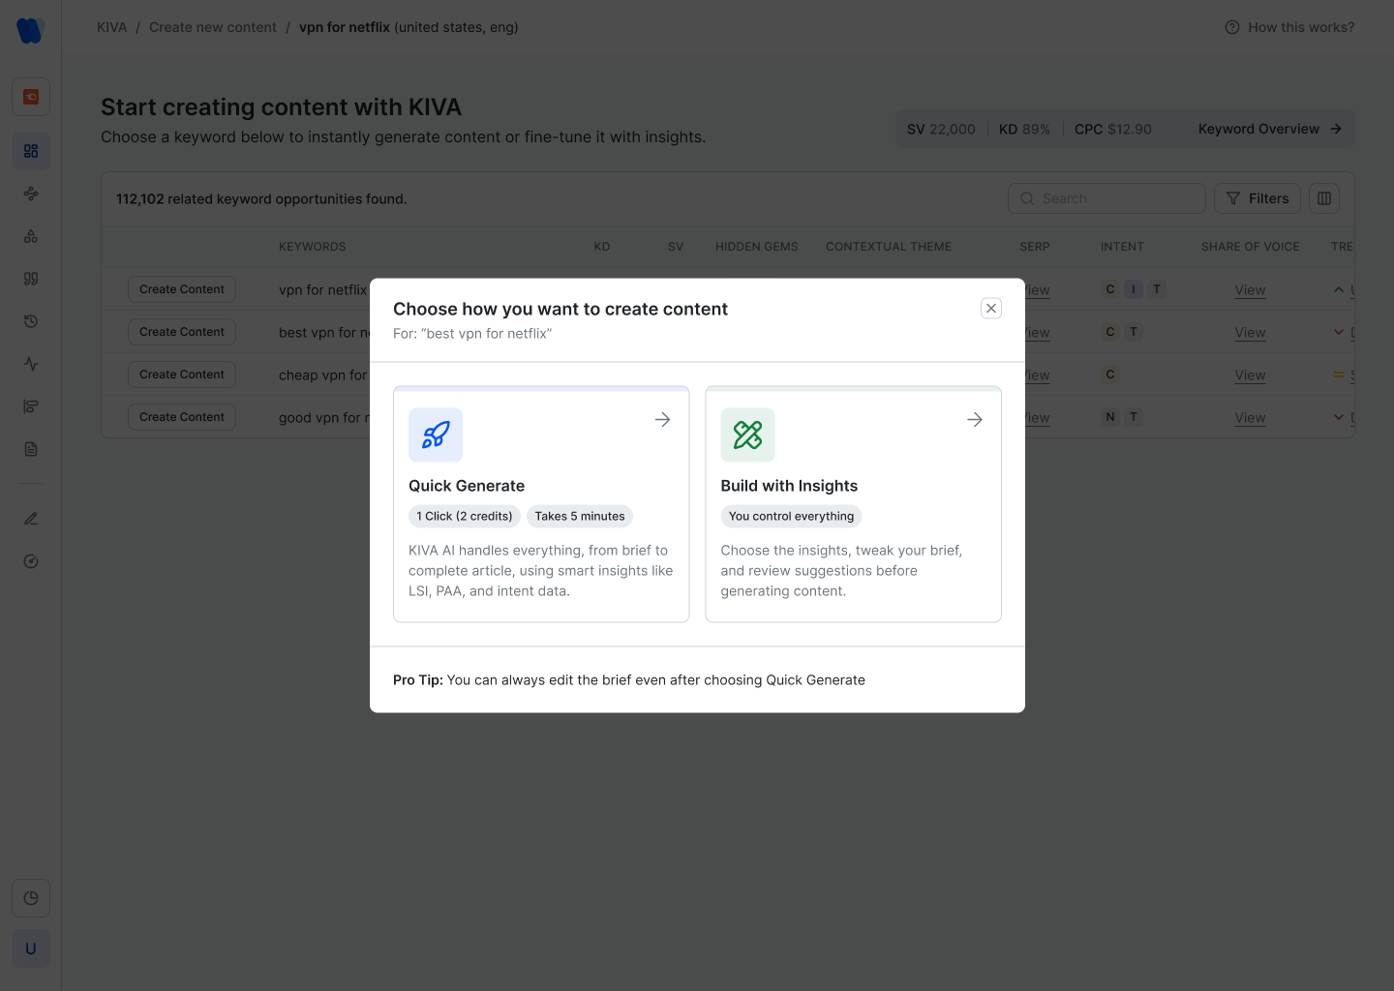The height and width of the screenshot is (991, 1394).
Task: Open the activity pulse icon in sidebar
Action: tap(31, 364)
